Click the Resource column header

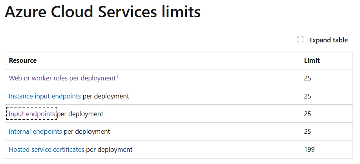pyautogui.click(x=23, y=60)
